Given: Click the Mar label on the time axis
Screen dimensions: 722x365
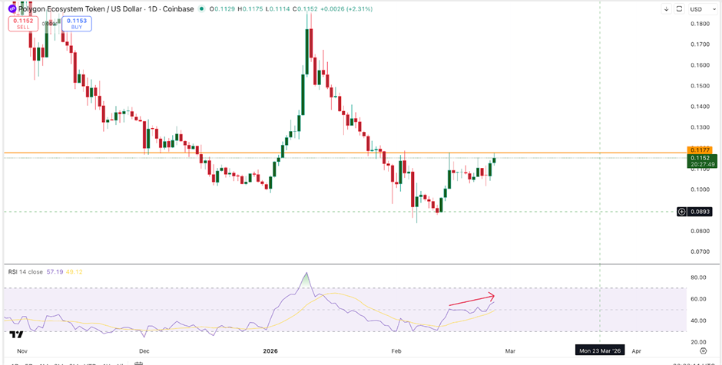Looking at the screenshot, I should (x=510, y=350).
